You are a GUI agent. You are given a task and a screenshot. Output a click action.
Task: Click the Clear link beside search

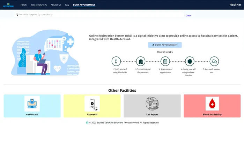188,15
